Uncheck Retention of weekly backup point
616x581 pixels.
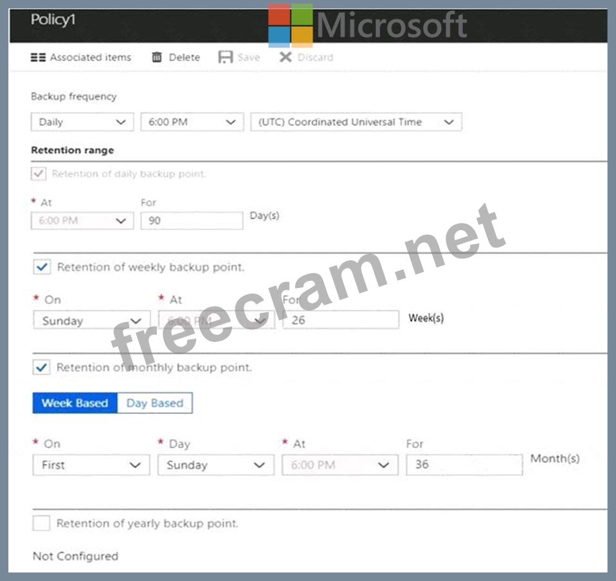[x=42, y=267]
